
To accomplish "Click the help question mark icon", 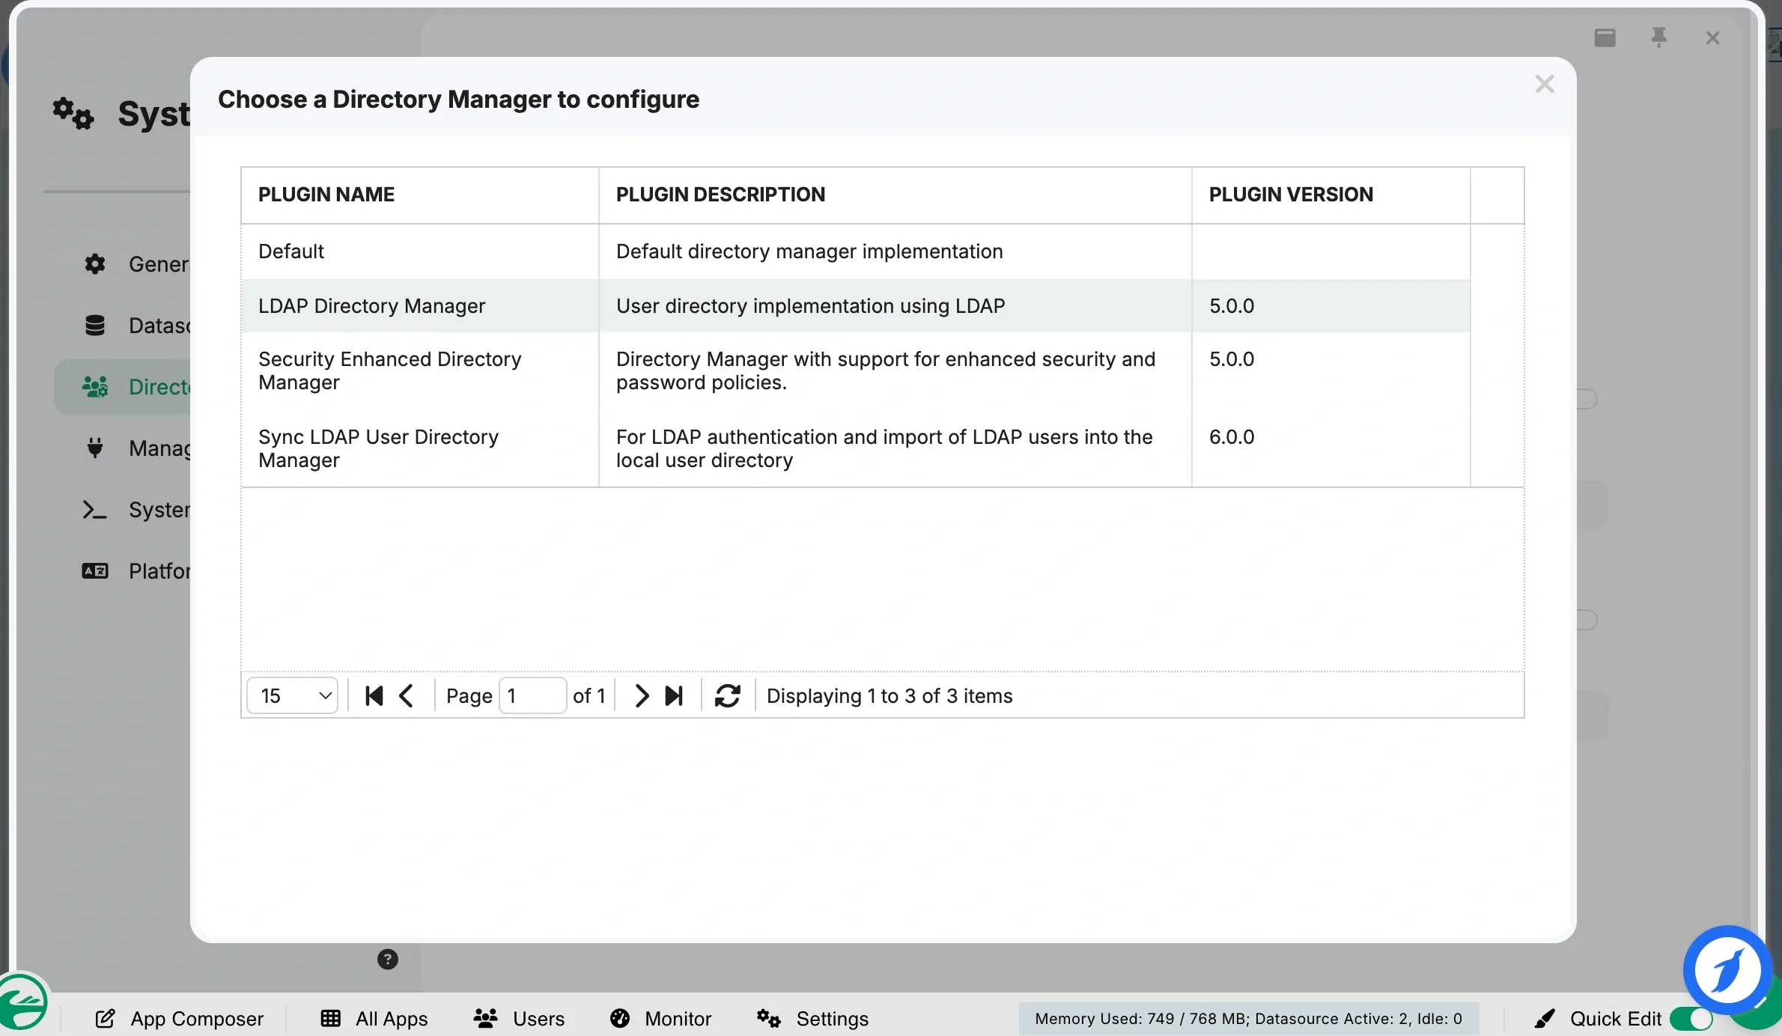I will [x=387, y=960].
